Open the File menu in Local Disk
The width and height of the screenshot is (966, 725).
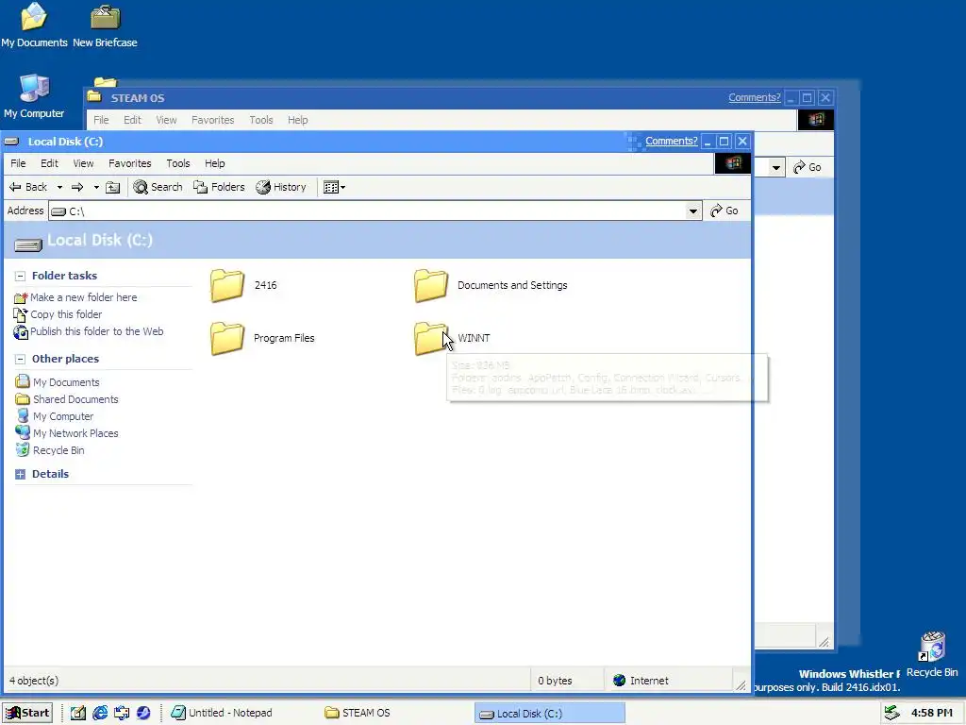(19, 163)
